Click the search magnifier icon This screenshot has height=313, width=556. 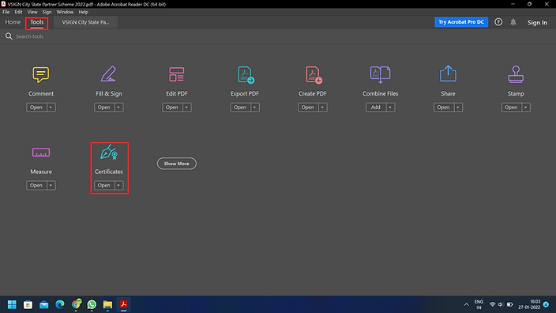click(x=9, y=36)
